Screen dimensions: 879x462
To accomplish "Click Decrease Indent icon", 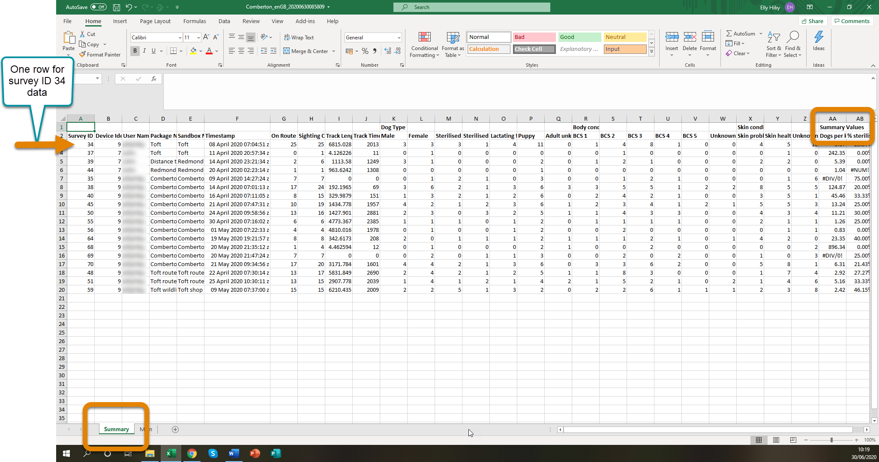I will click(264, 51).
